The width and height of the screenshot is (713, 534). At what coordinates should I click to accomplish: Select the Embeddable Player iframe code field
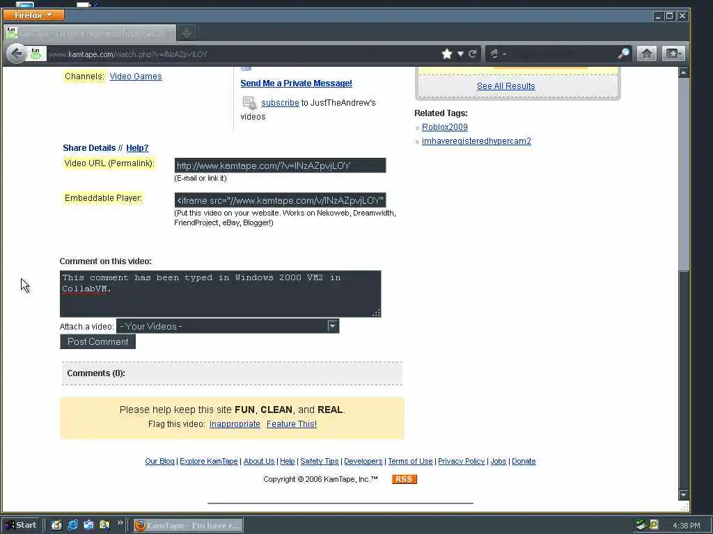280,200
